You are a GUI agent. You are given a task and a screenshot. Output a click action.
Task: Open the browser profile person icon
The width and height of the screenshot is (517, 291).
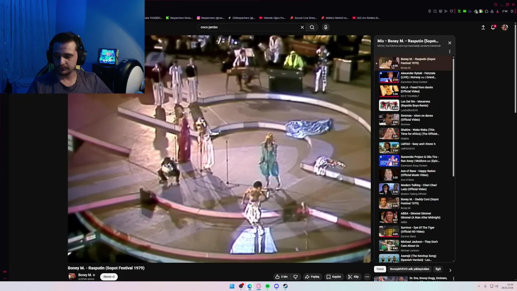pos(492,11)
